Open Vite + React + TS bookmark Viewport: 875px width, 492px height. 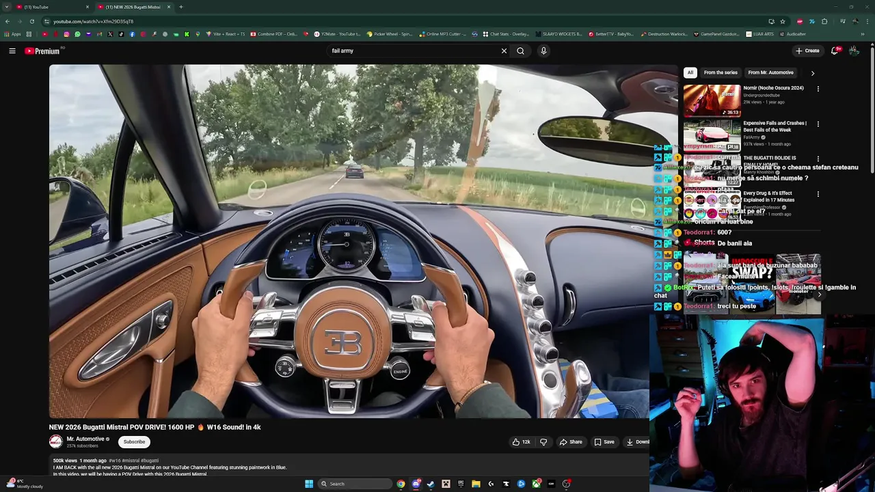pos(226,34)
